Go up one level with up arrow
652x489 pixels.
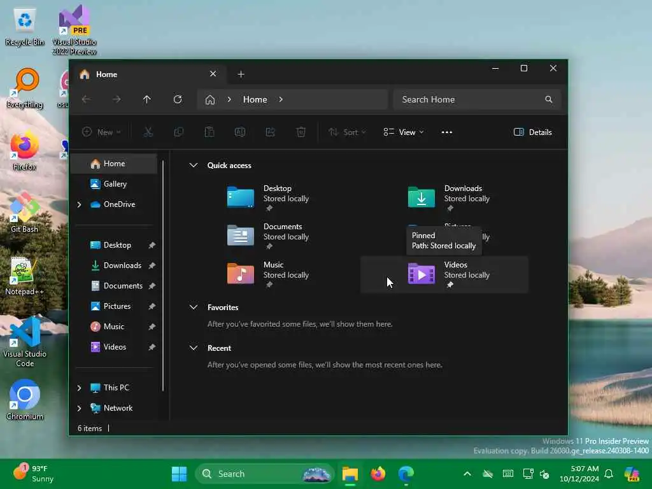pyautogui.click(x=147, y=99)
